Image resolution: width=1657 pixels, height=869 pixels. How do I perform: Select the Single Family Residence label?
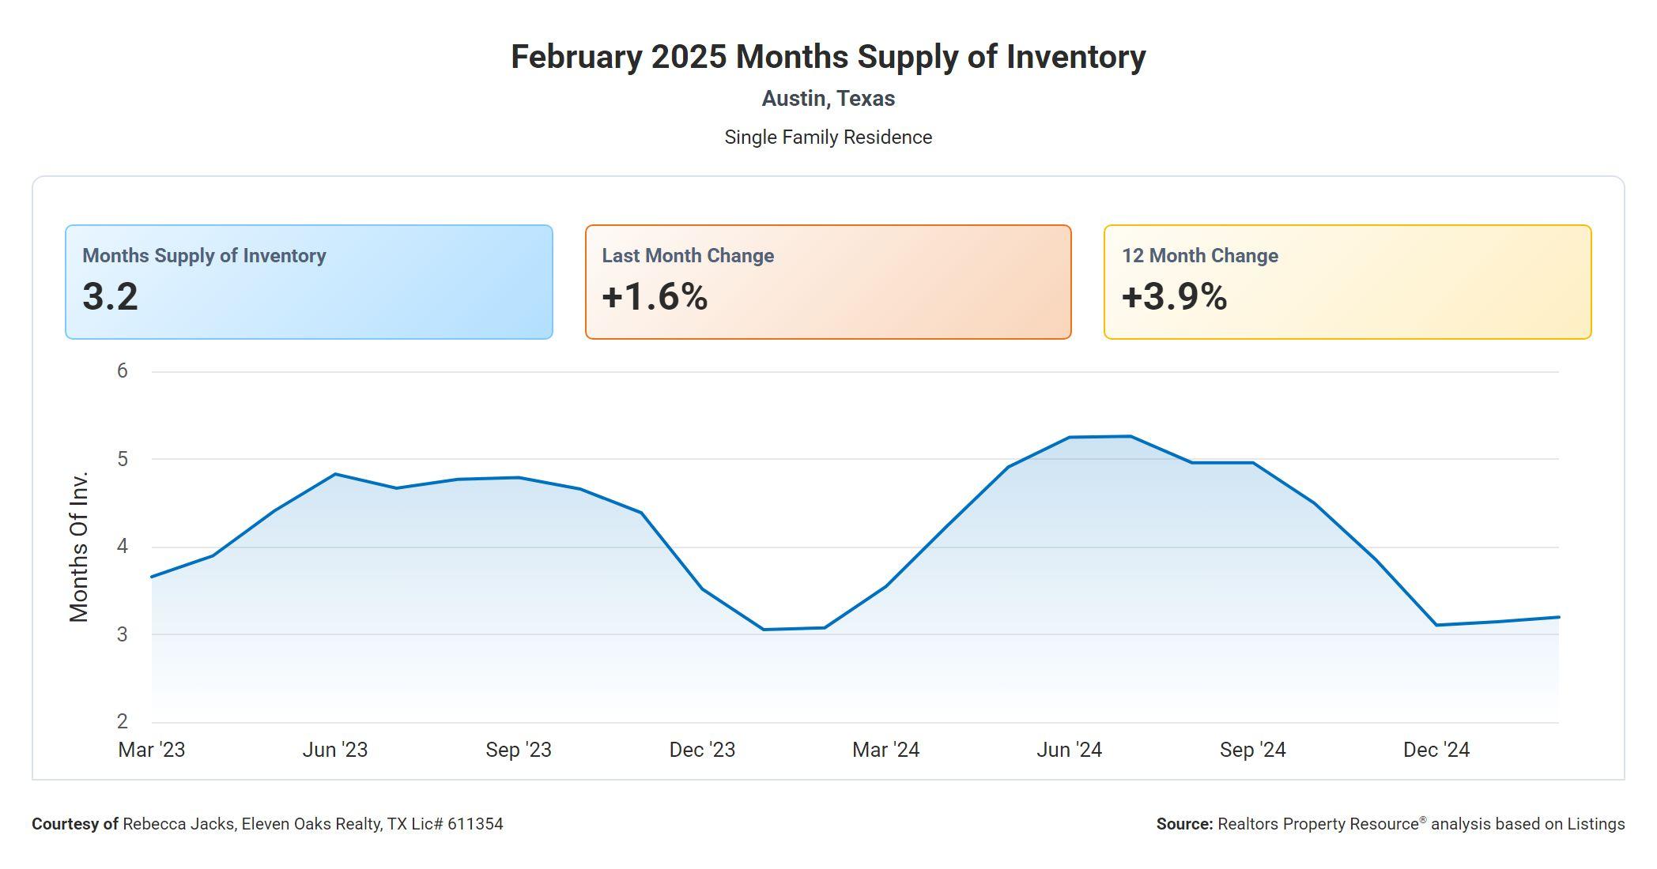pyautogui.click(x=828, y=137)
